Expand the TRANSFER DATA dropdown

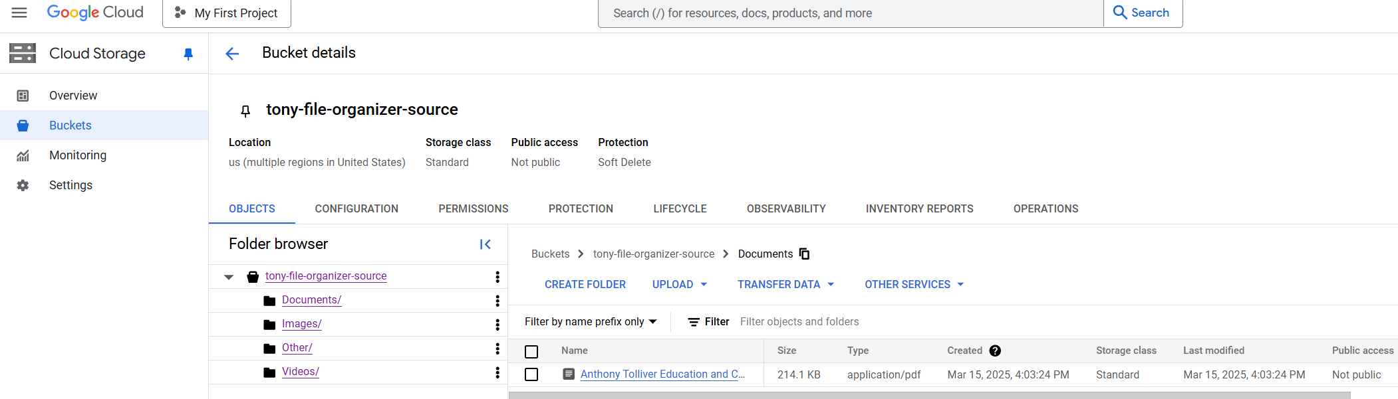785,284
